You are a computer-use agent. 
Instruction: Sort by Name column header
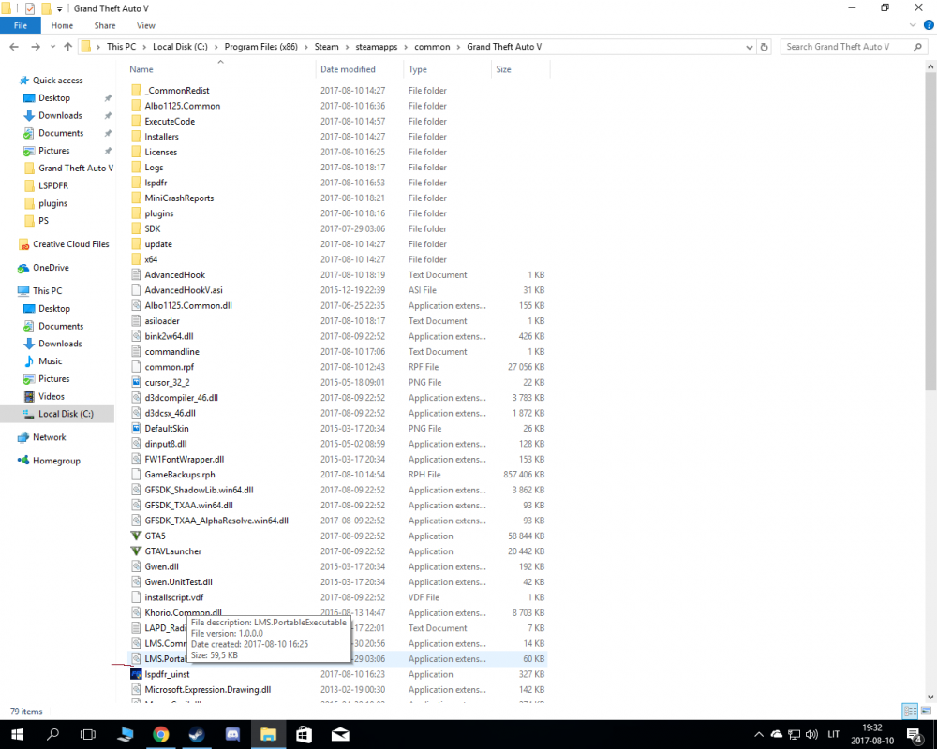(141, 69)
